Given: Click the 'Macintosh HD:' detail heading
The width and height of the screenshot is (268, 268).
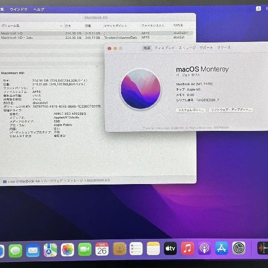Looking at the screenshot, I should pyautogui.click(x=13, y=73).
